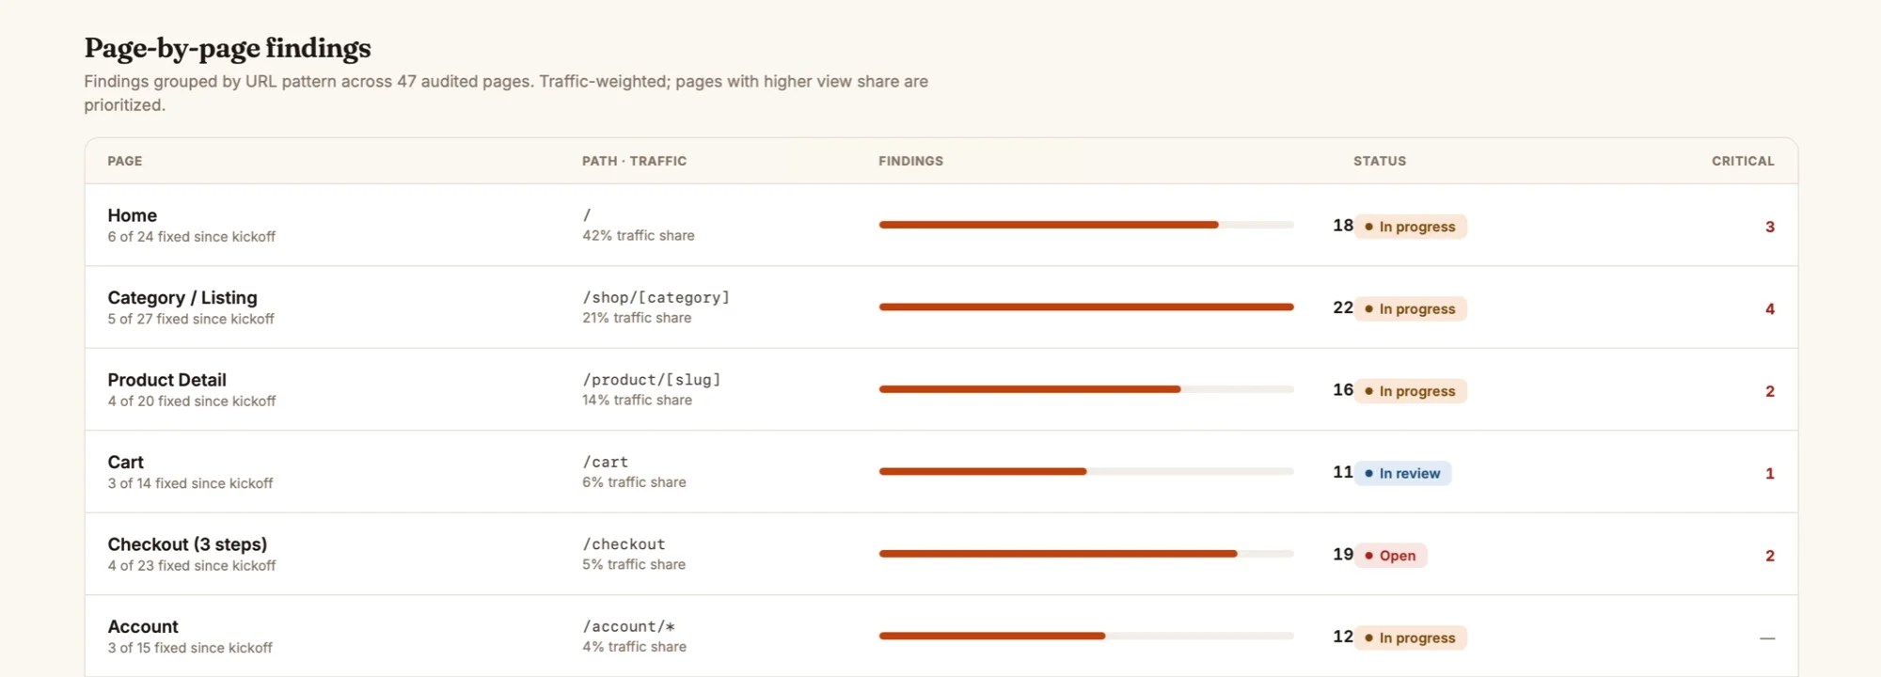Click the 21% traffic share text

(x=637, y=318)
